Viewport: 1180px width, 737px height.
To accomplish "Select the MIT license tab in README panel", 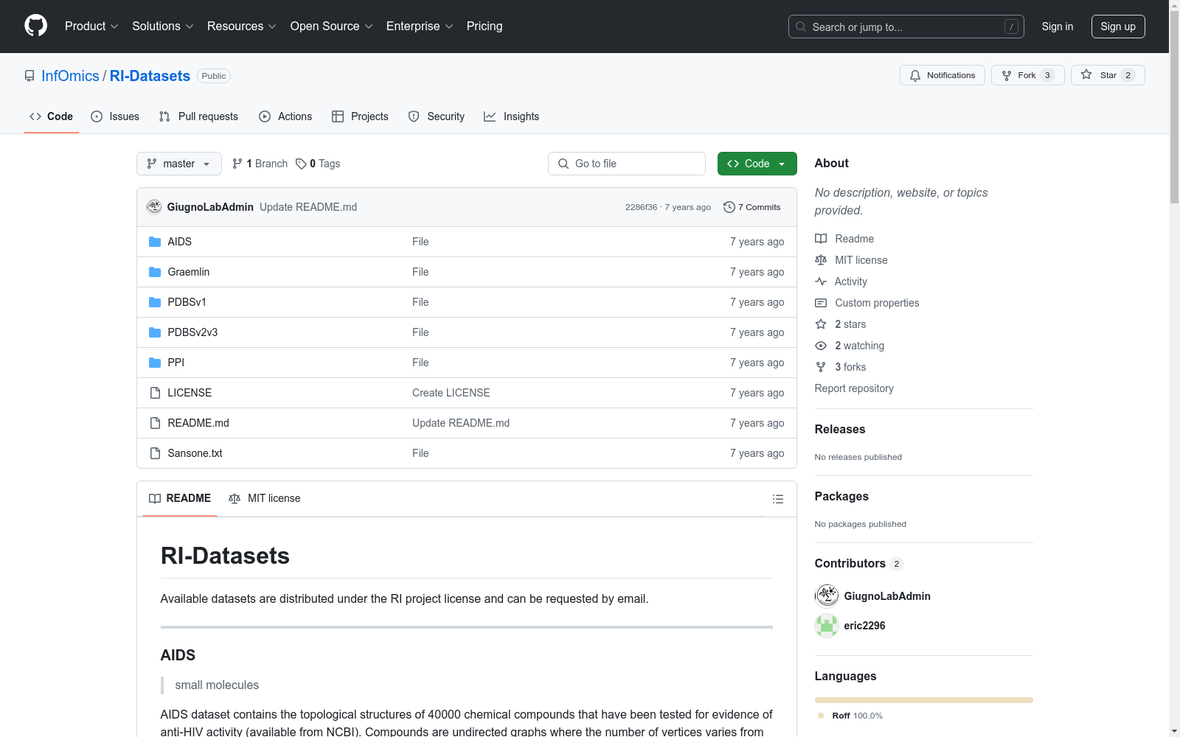I will [265, 498].
